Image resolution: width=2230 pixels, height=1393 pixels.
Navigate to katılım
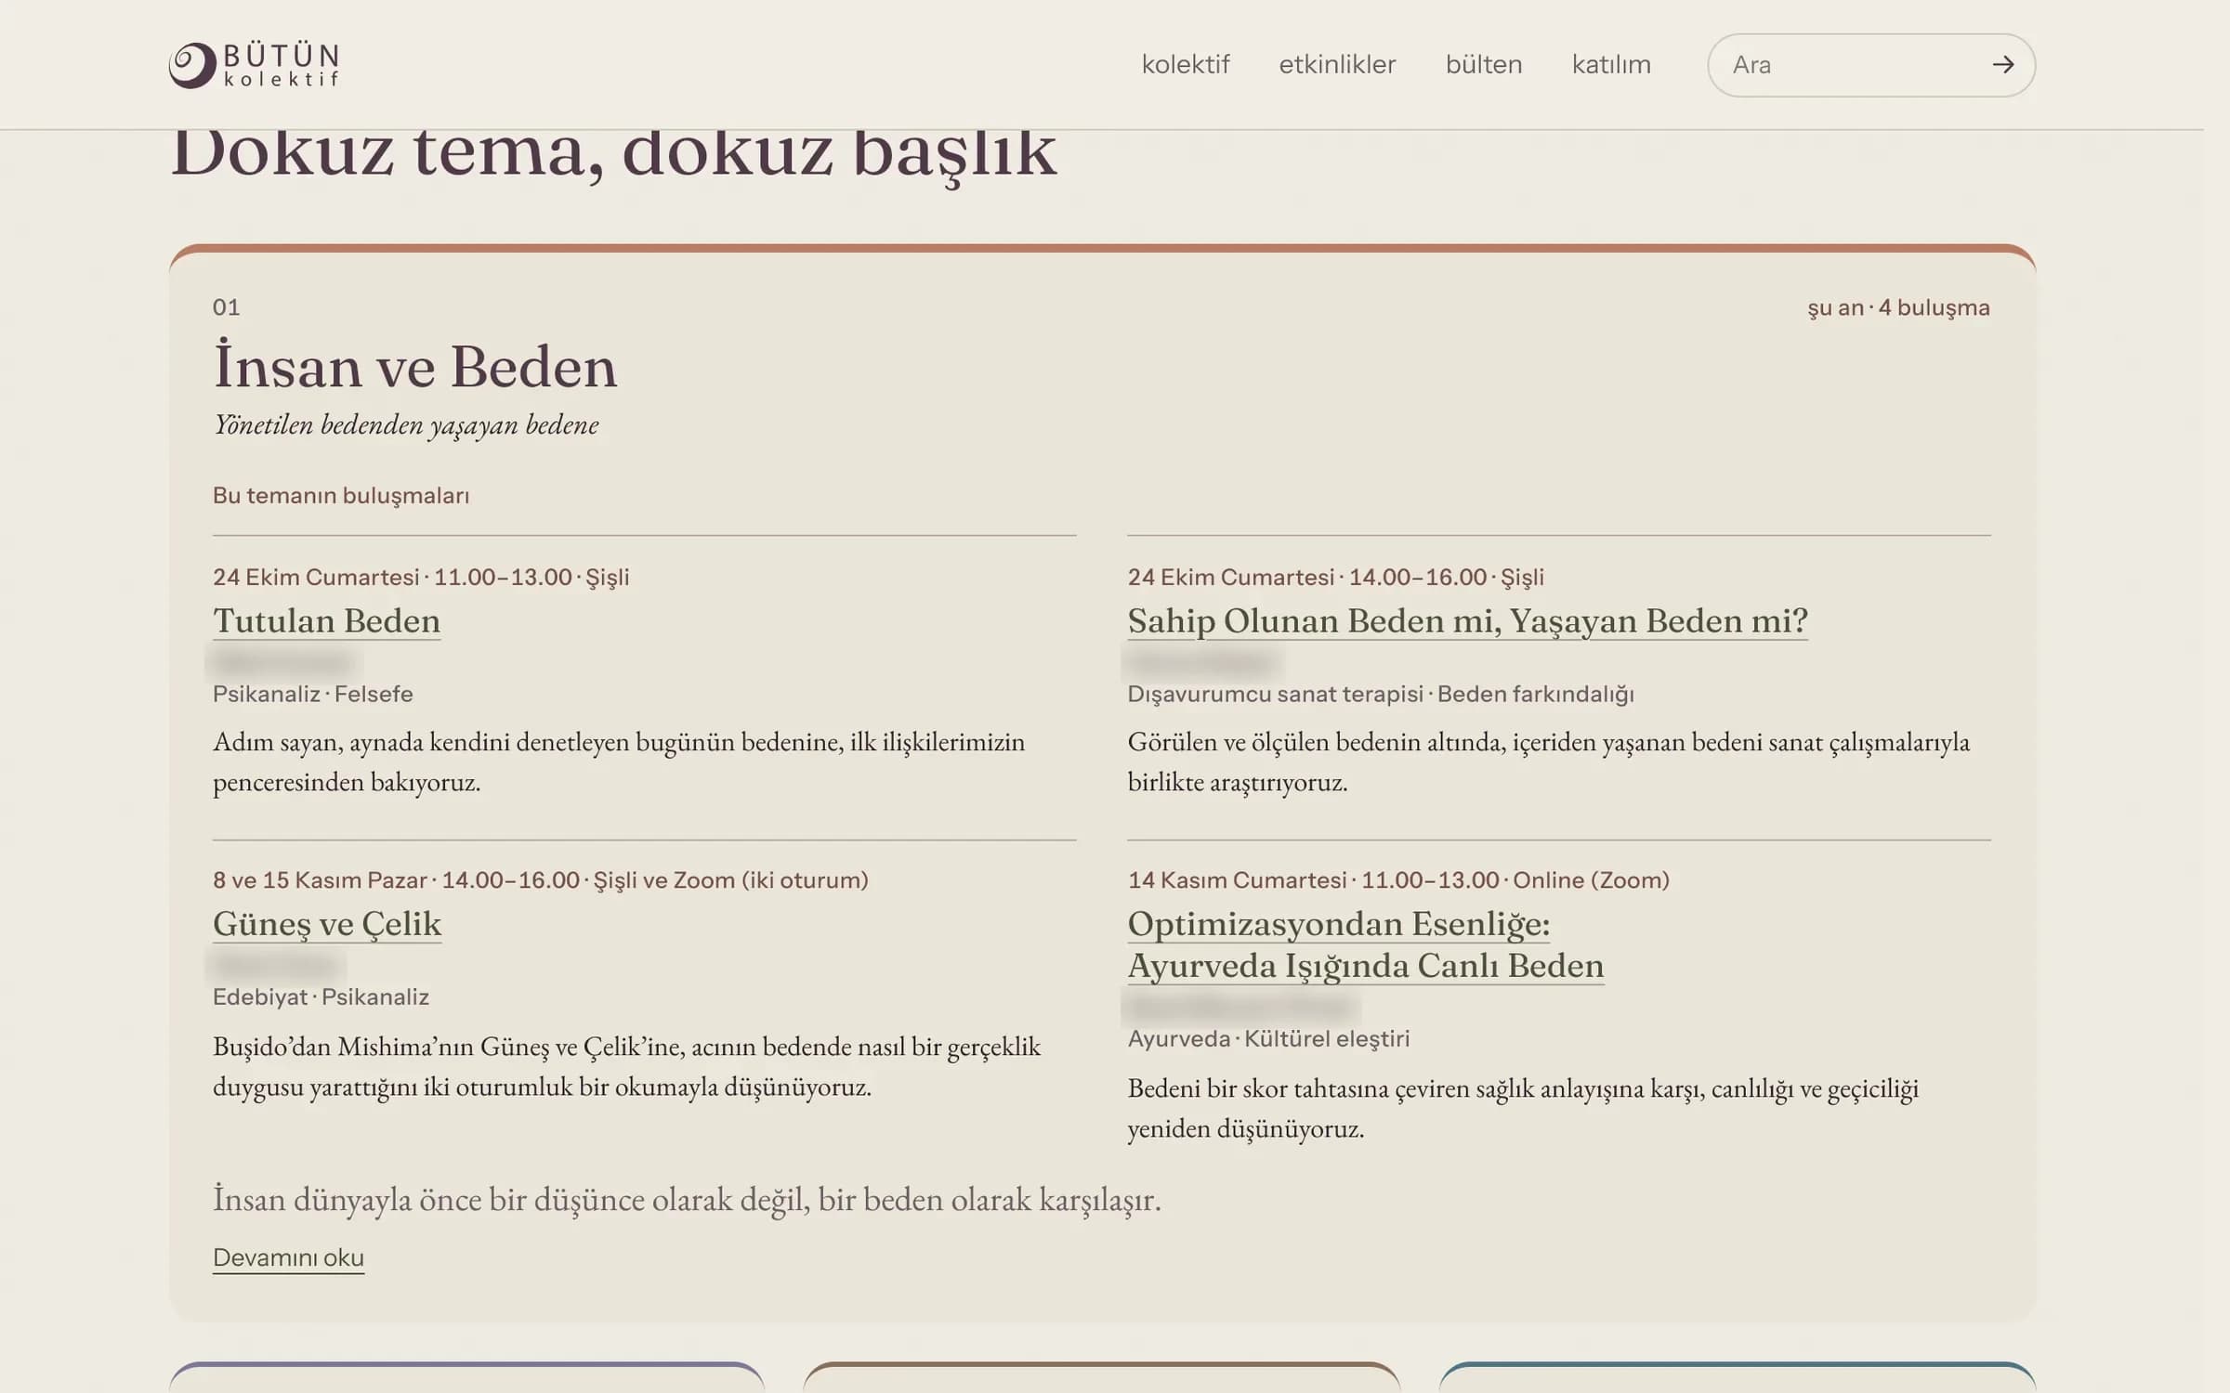coord(1611,65)
